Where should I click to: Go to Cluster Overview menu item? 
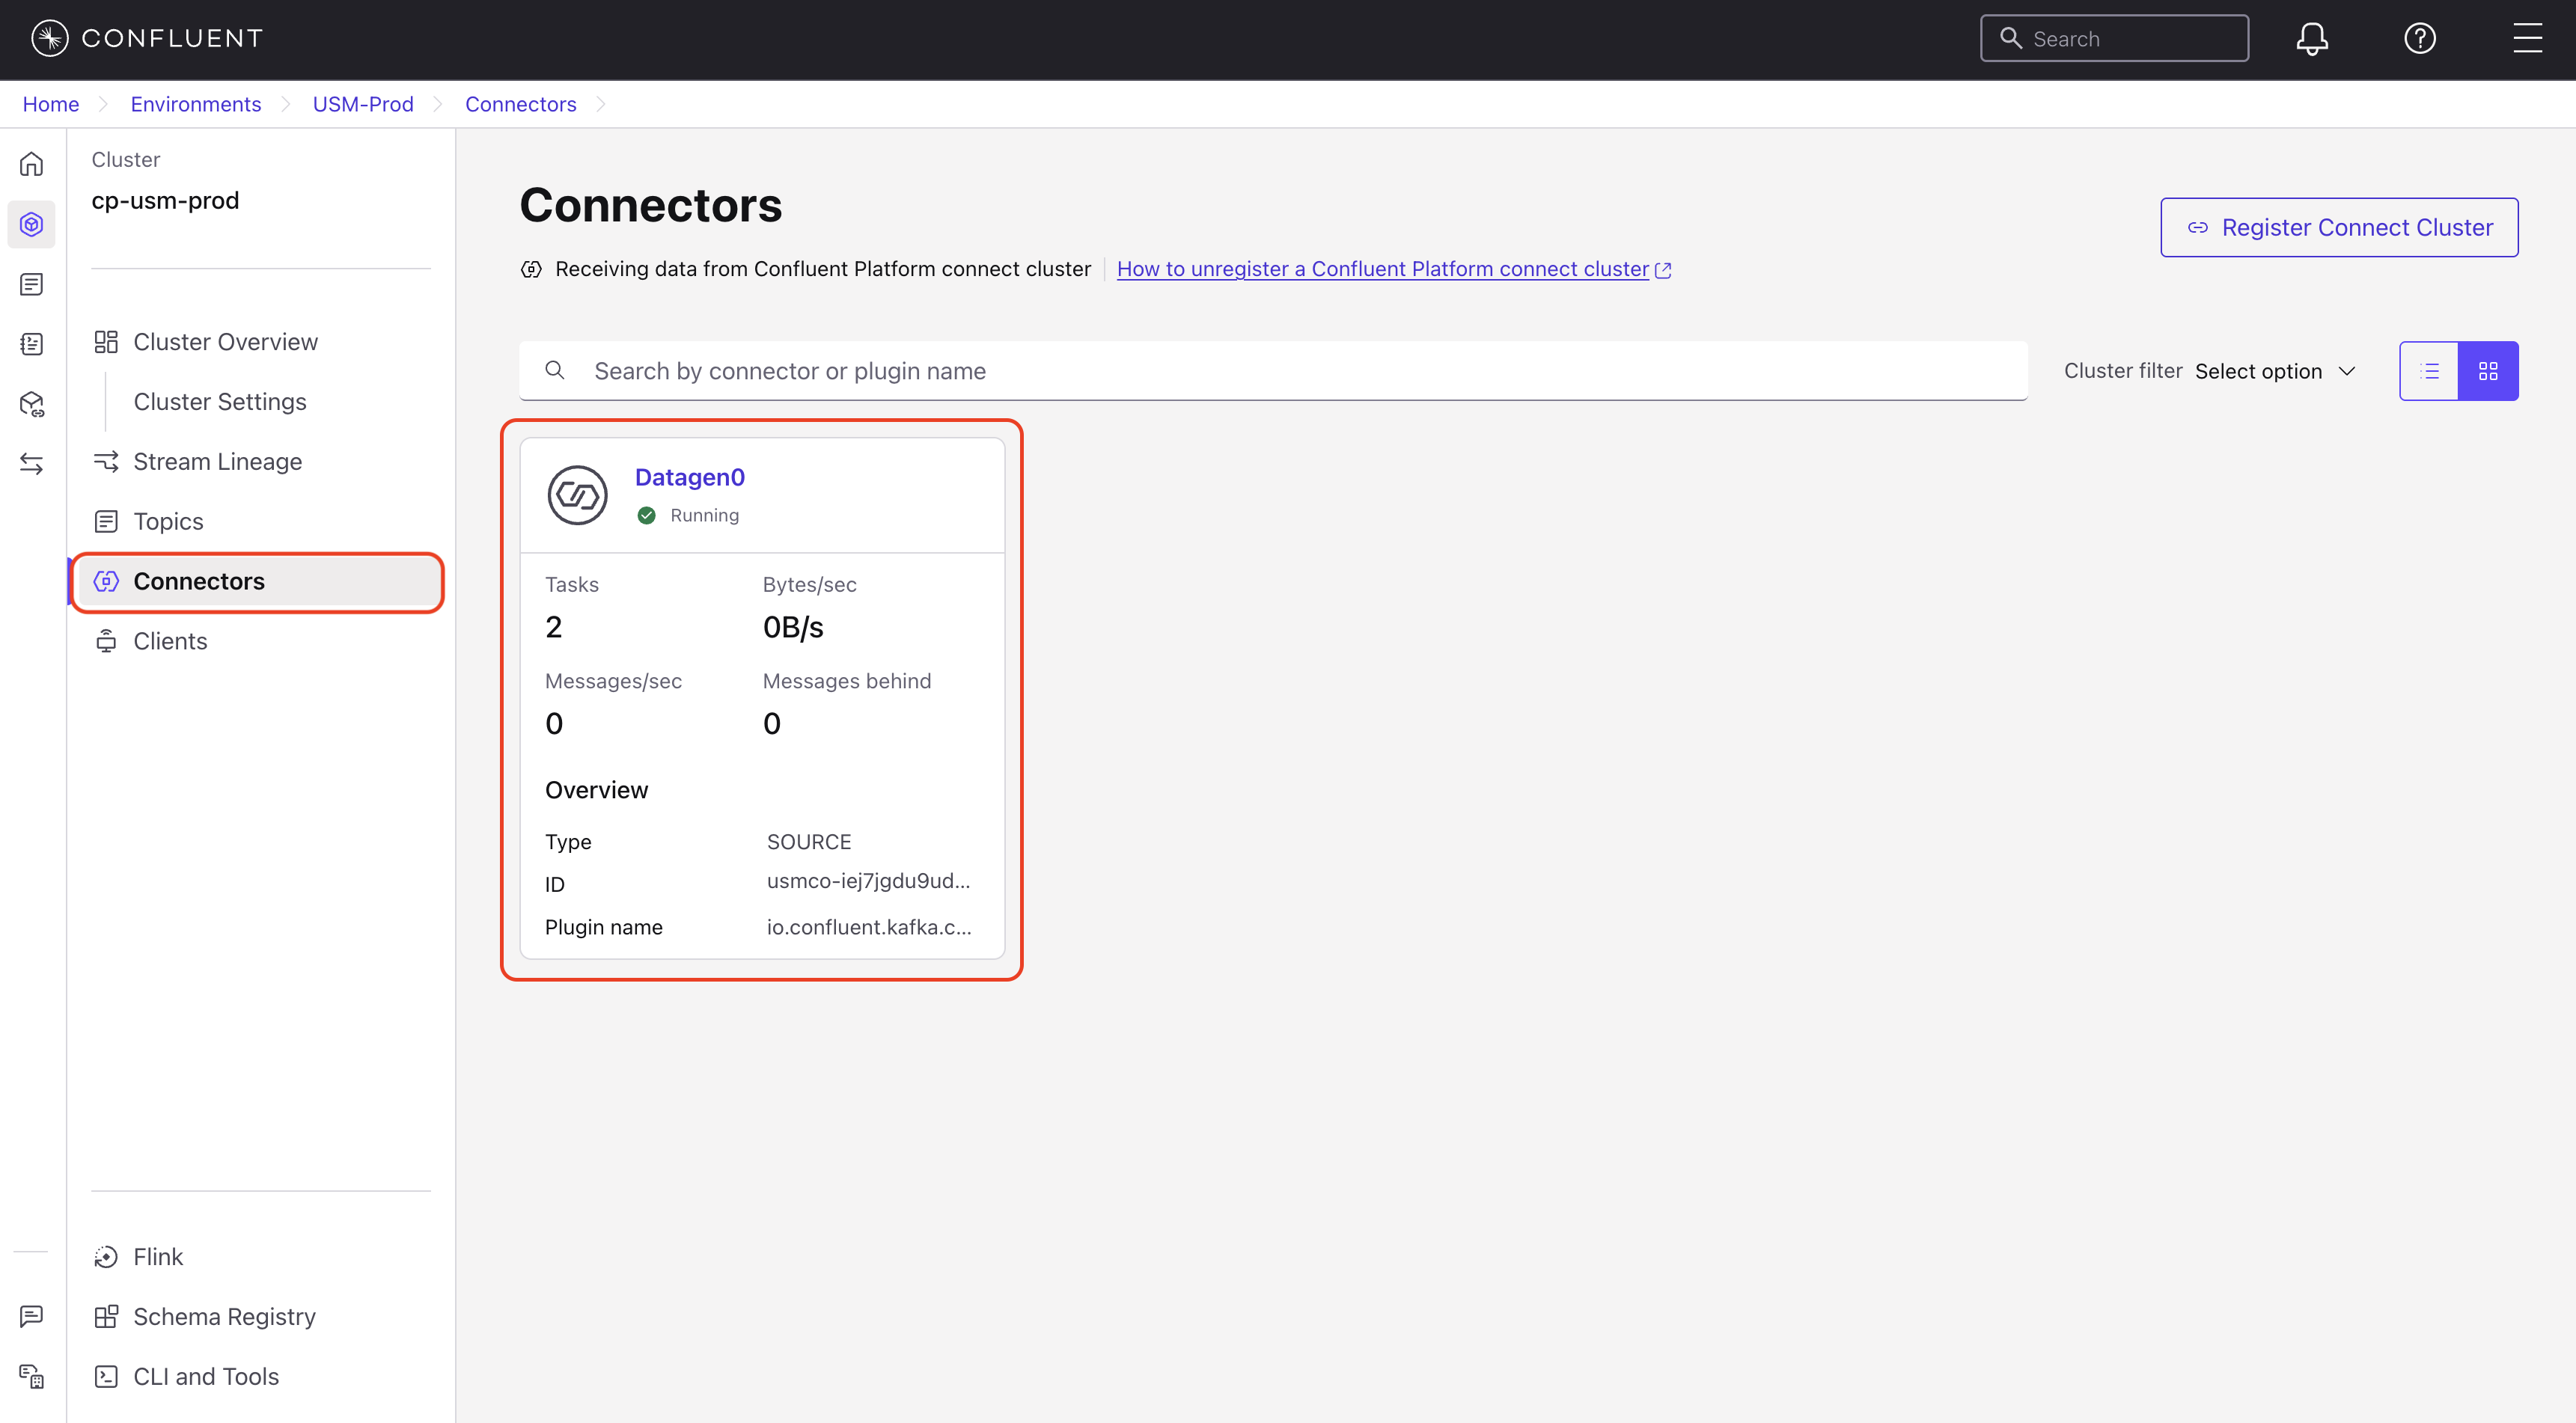(225, 342)
